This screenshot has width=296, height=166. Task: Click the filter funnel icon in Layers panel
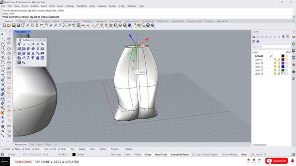coord(283,37)
